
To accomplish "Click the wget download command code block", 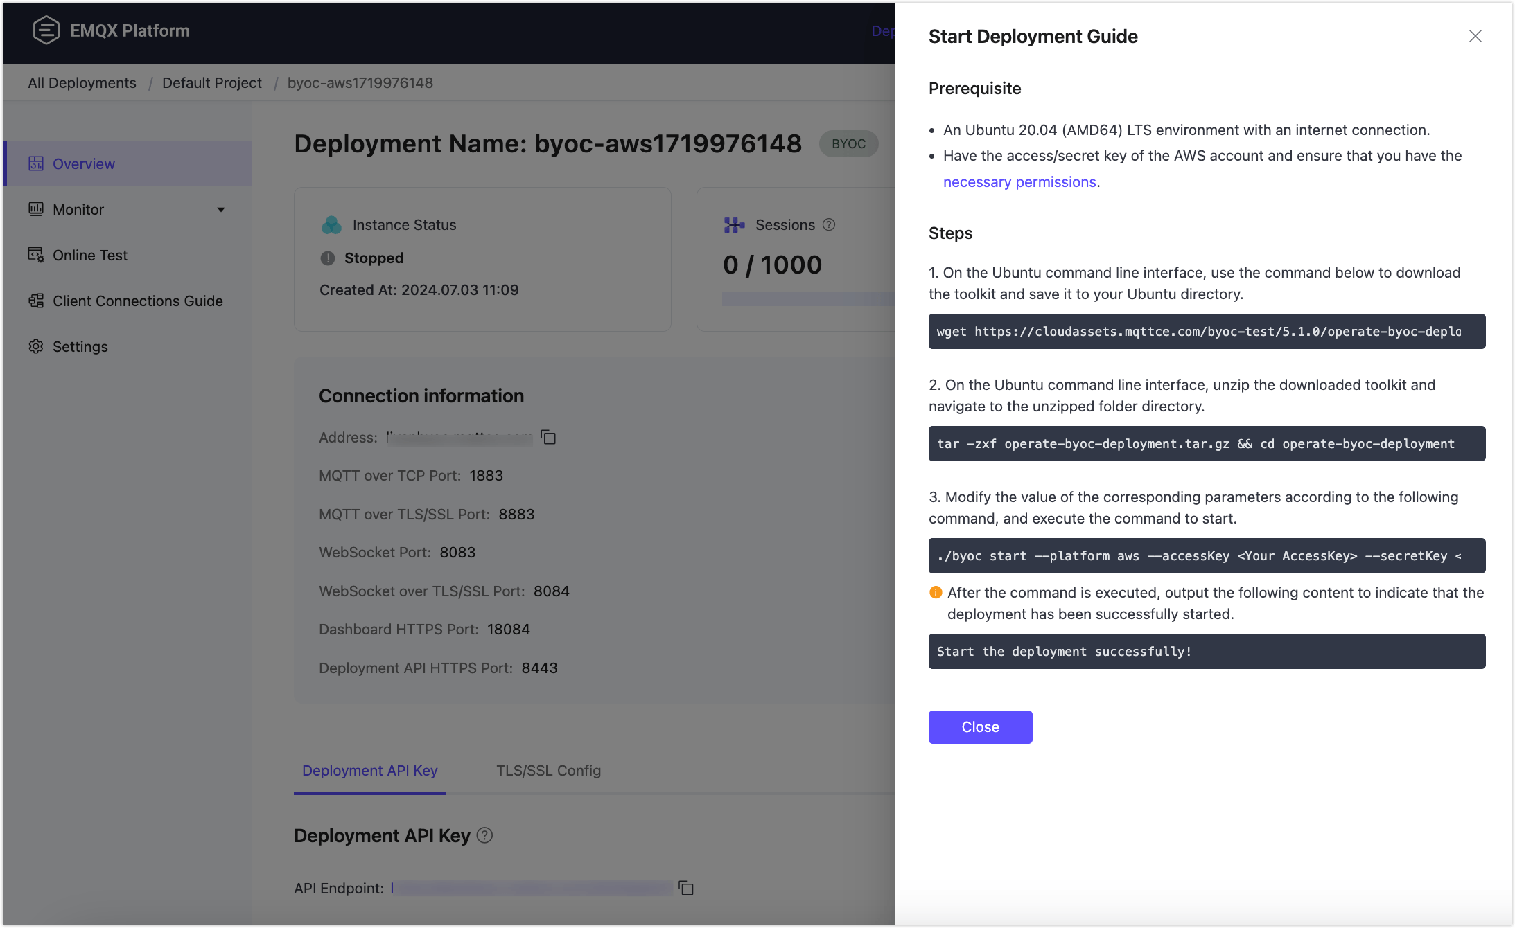I will click(x=1206, y=331).
